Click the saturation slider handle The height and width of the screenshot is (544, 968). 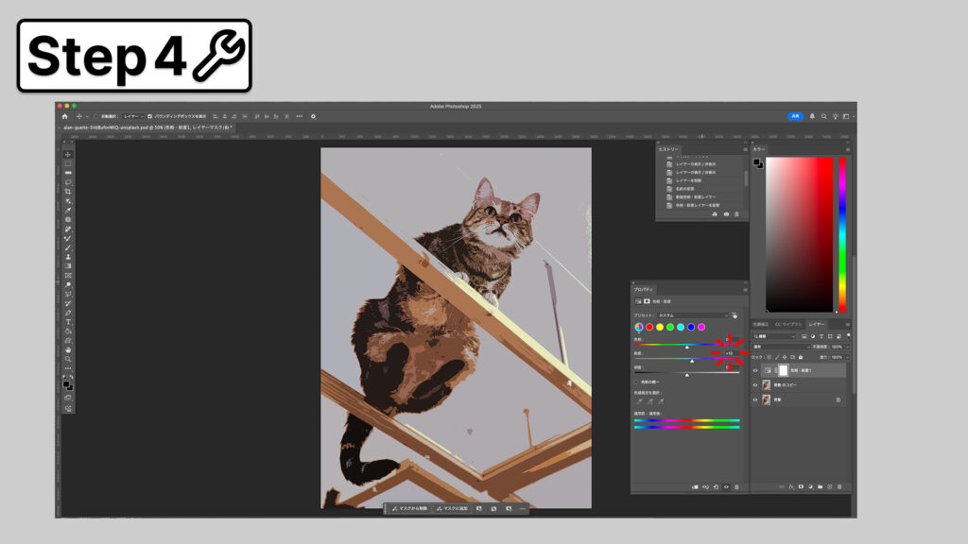click(x=692, y=361)
